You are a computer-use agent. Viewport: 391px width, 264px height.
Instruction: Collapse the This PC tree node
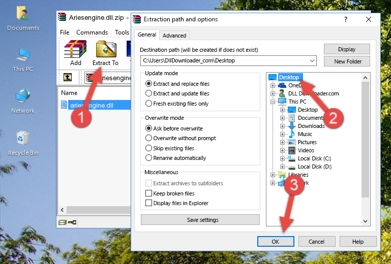pyautogui.click(x=273, y=102)
